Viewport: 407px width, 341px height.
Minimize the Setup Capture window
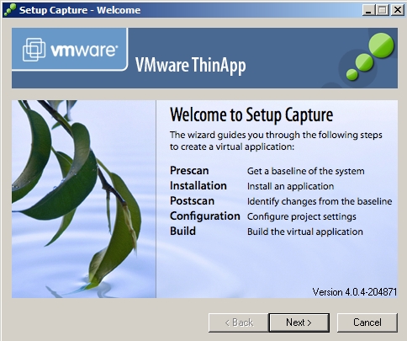(368, 10)
